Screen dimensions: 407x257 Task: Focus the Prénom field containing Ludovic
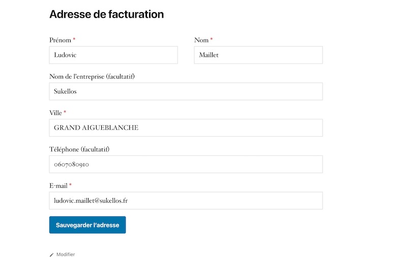coord(113,55)
